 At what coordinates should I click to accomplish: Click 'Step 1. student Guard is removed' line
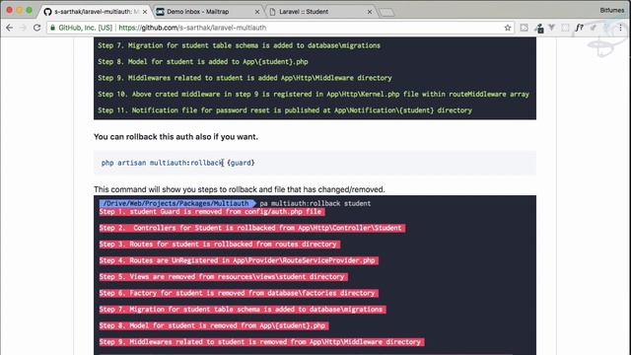click(212, 212)
